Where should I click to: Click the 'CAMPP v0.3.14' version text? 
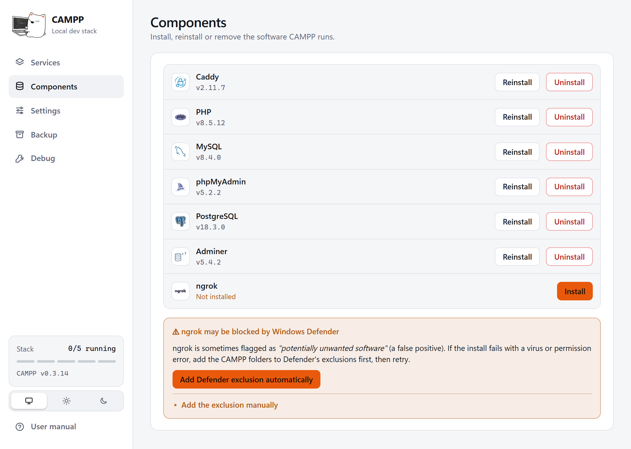(x=43, y=373)
